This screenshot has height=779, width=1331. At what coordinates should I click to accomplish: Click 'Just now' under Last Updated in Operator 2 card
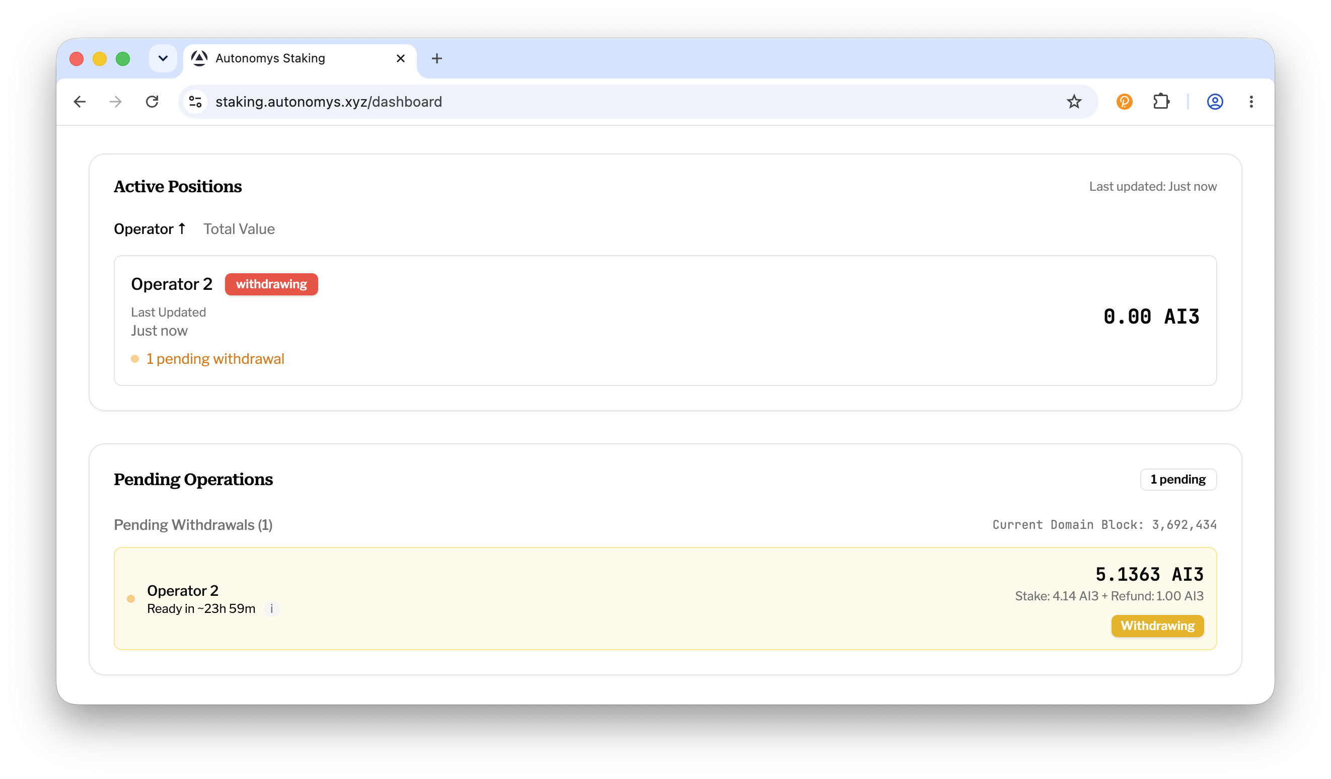160,331
